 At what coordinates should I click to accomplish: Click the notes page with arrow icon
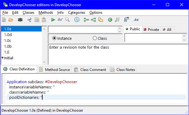(x=117, y=20)
